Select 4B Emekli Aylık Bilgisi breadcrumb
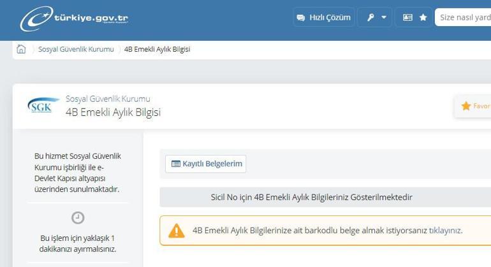491x267 pixels. (157, 49)
